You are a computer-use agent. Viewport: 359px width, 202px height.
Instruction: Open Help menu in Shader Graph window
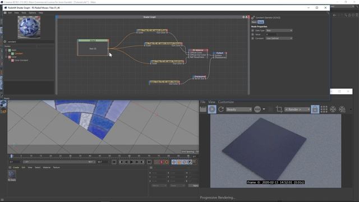point(41,13)
